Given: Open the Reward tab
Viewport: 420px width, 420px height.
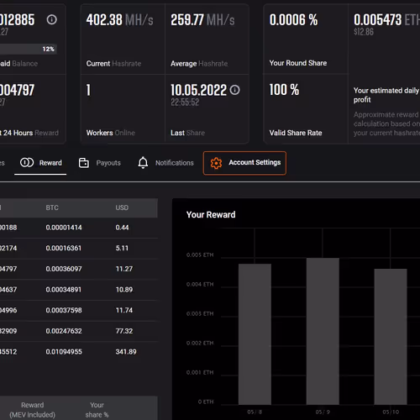Looking at the screenshot, I should click(x=40, y=163).
